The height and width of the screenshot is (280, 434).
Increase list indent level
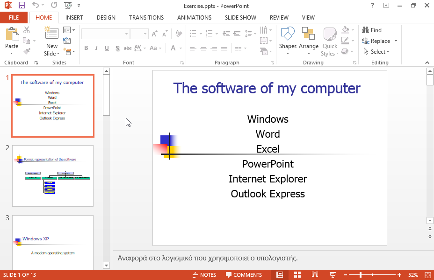(x=237, y=34)
